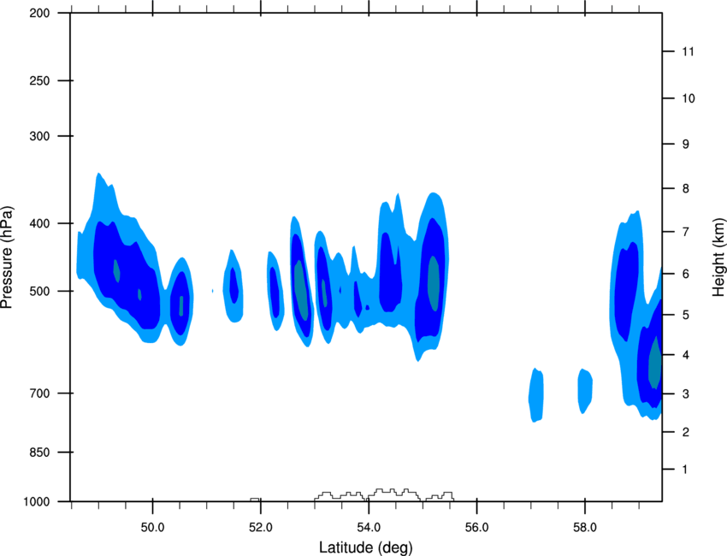Click the "Latitude (deg)" axis title
Screen dimensions: 727x556
365,547
